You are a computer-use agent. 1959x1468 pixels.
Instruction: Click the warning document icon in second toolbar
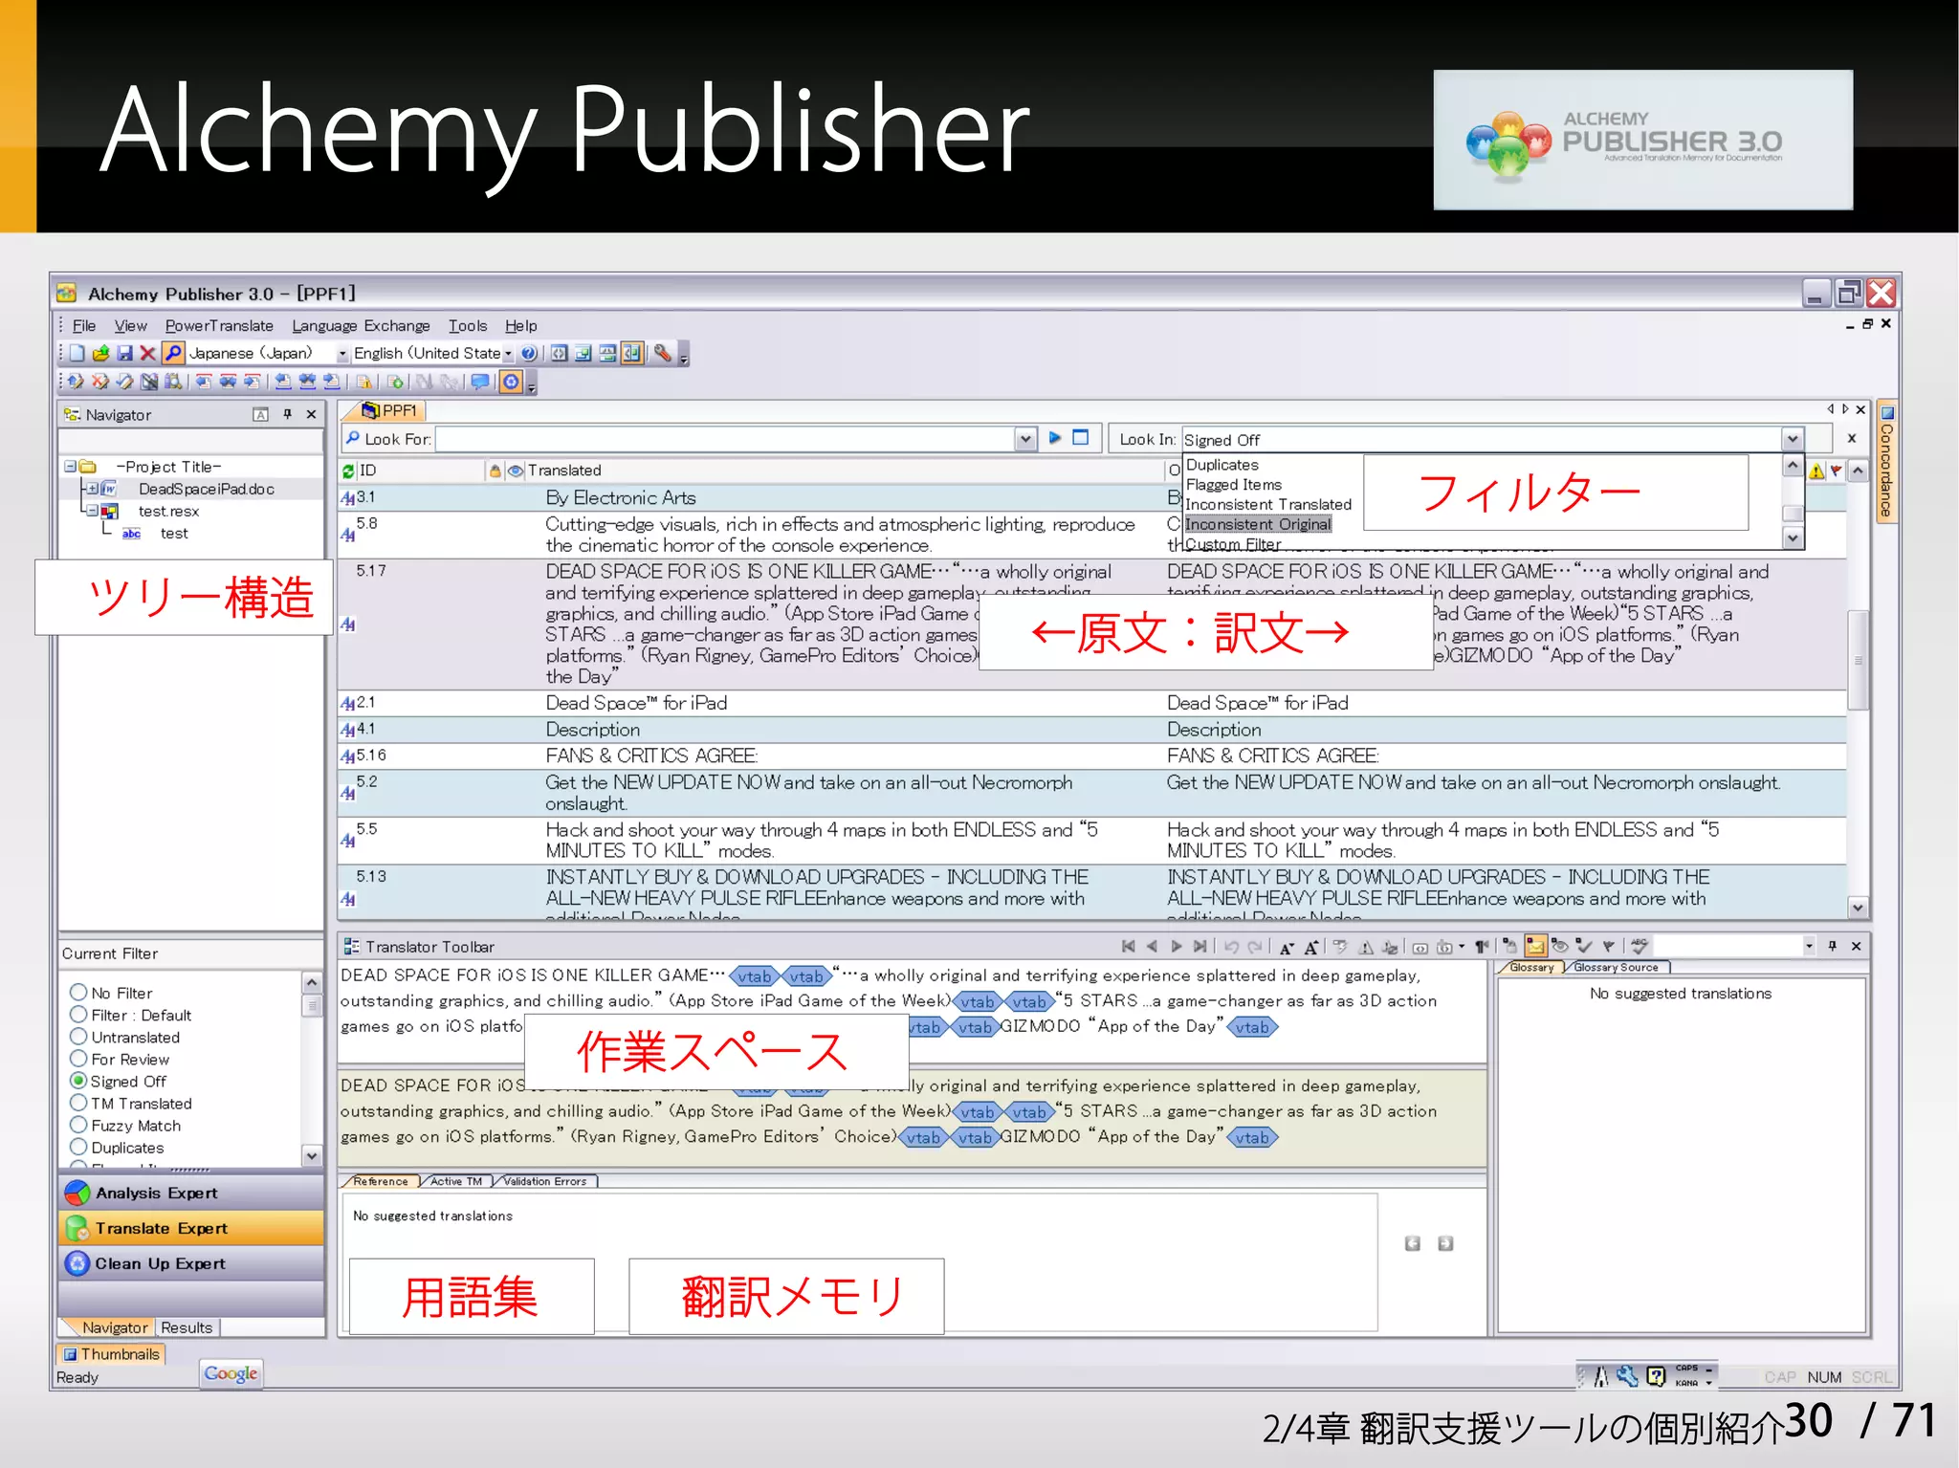363,382
